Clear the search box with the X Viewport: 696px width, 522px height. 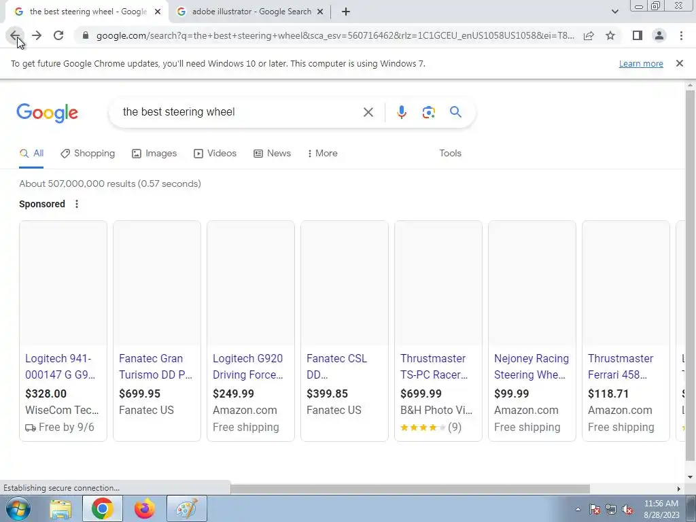click(x=368, y=112)
